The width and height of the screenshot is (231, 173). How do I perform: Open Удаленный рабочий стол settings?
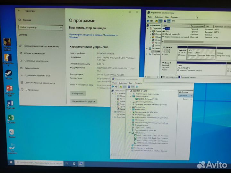[35, 76]
